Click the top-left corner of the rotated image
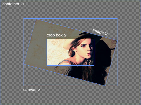The image size is (141, 105). (x=36, y=19)
